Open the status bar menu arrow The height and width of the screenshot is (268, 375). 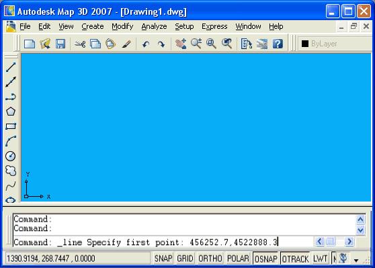coord(356,260)
